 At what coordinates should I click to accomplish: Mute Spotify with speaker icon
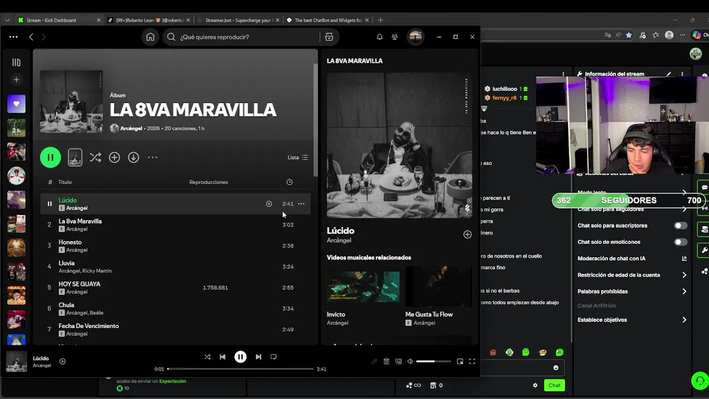410,361
